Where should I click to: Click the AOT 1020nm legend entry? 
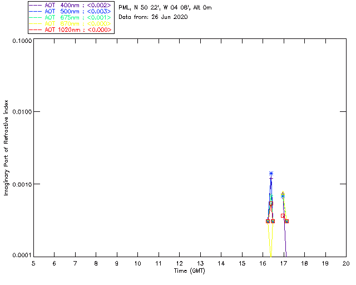(x=70, y=30)
